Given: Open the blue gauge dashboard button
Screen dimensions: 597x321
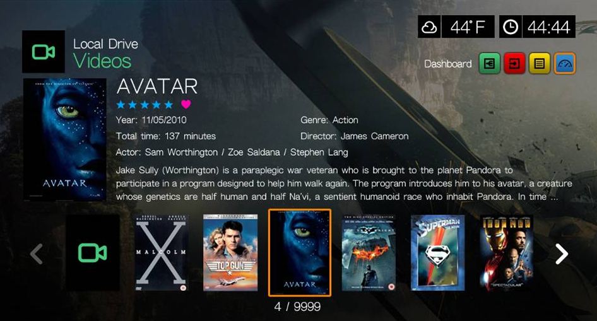Looking at the screenshot, I should (x=565, y=64).
